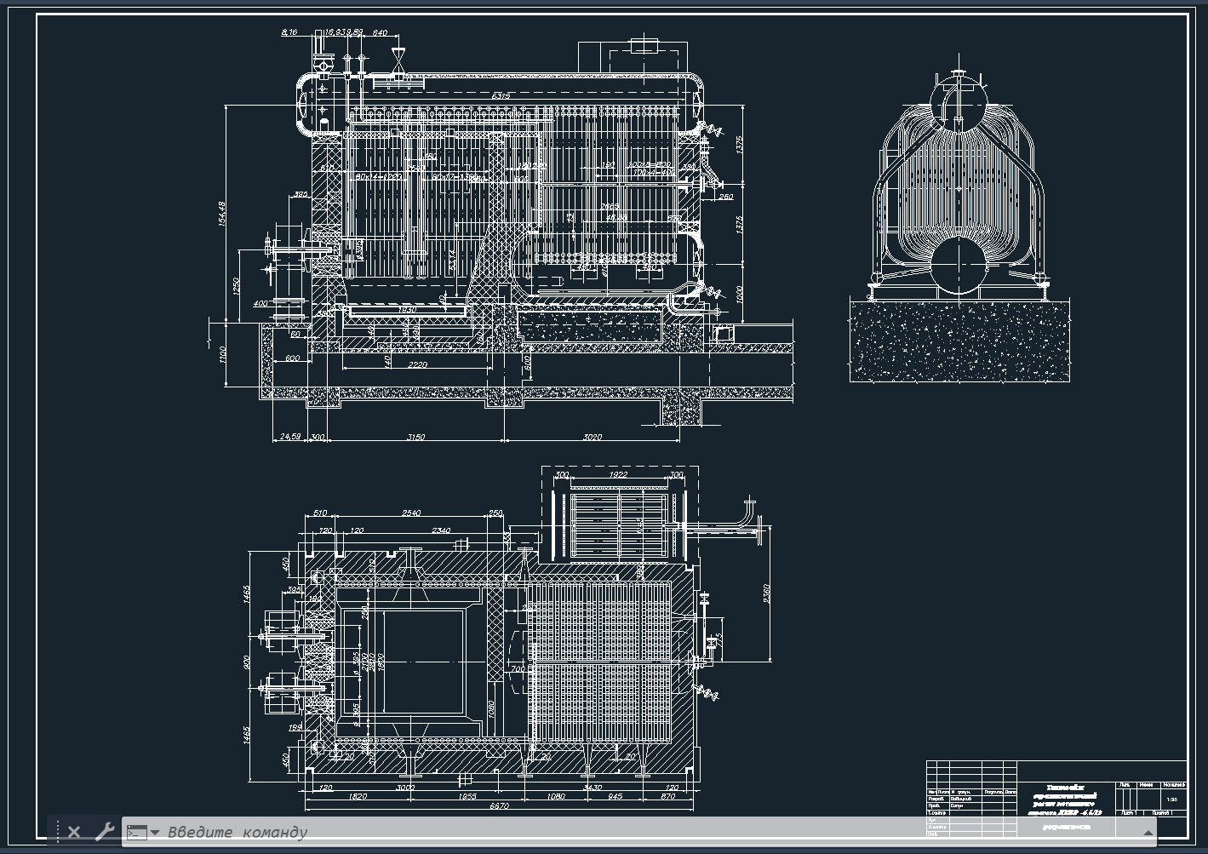Open command line customize wrench menu

click(x=104, y=832)
